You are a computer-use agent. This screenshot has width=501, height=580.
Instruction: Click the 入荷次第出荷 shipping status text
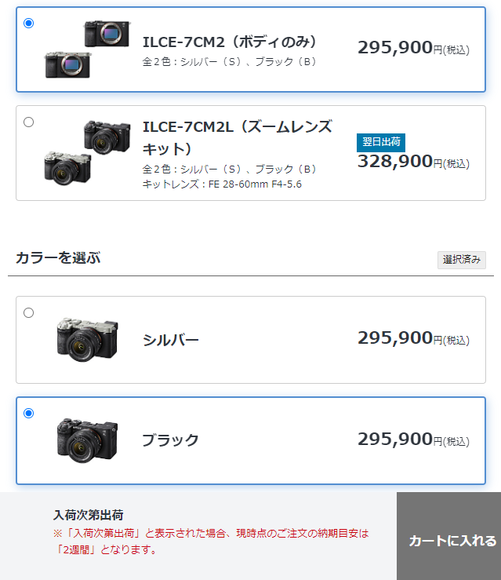89,515
